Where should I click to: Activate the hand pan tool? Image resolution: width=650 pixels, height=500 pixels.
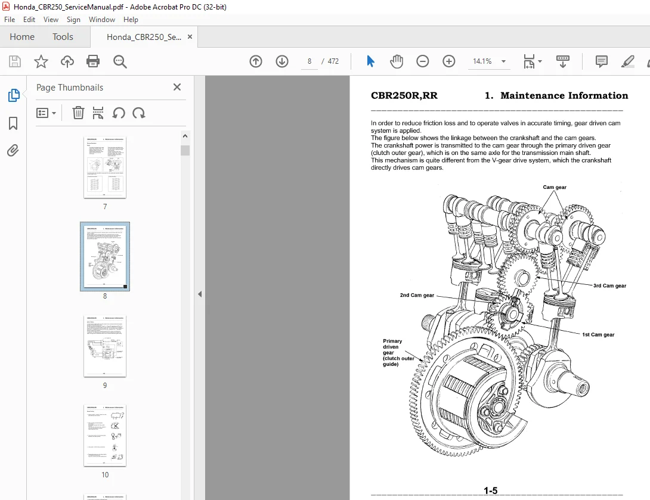(x=397, y=61)
